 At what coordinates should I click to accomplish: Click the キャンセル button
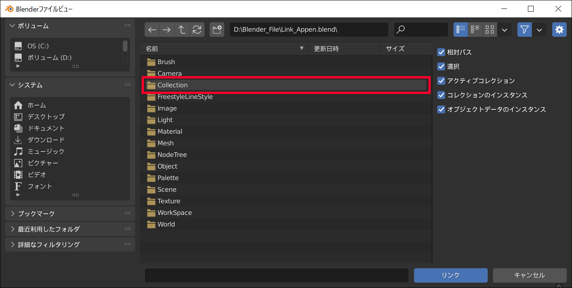[529, 275]
